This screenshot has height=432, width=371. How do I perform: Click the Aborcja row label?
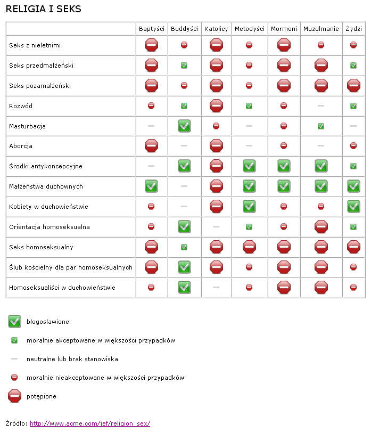pos(21,146)
